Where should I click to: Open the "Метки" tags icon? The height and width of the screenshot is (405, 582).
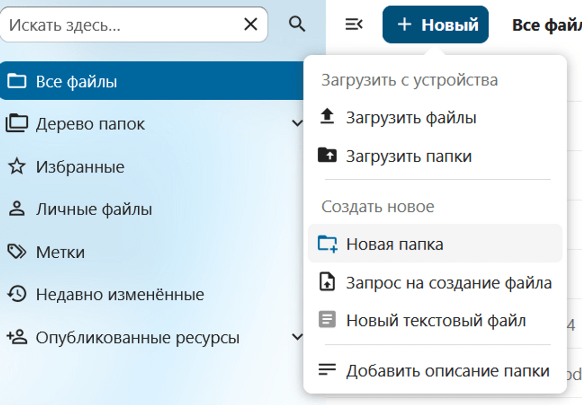17,252
